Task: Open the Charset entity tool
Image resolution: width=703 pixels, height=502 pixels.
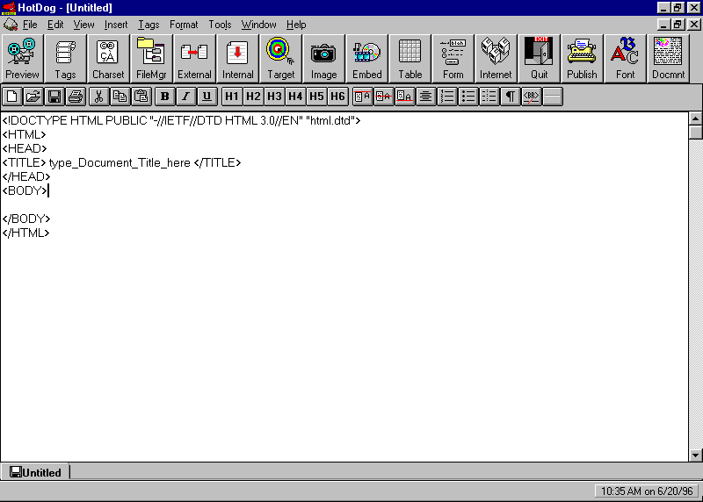Action: 108,59
